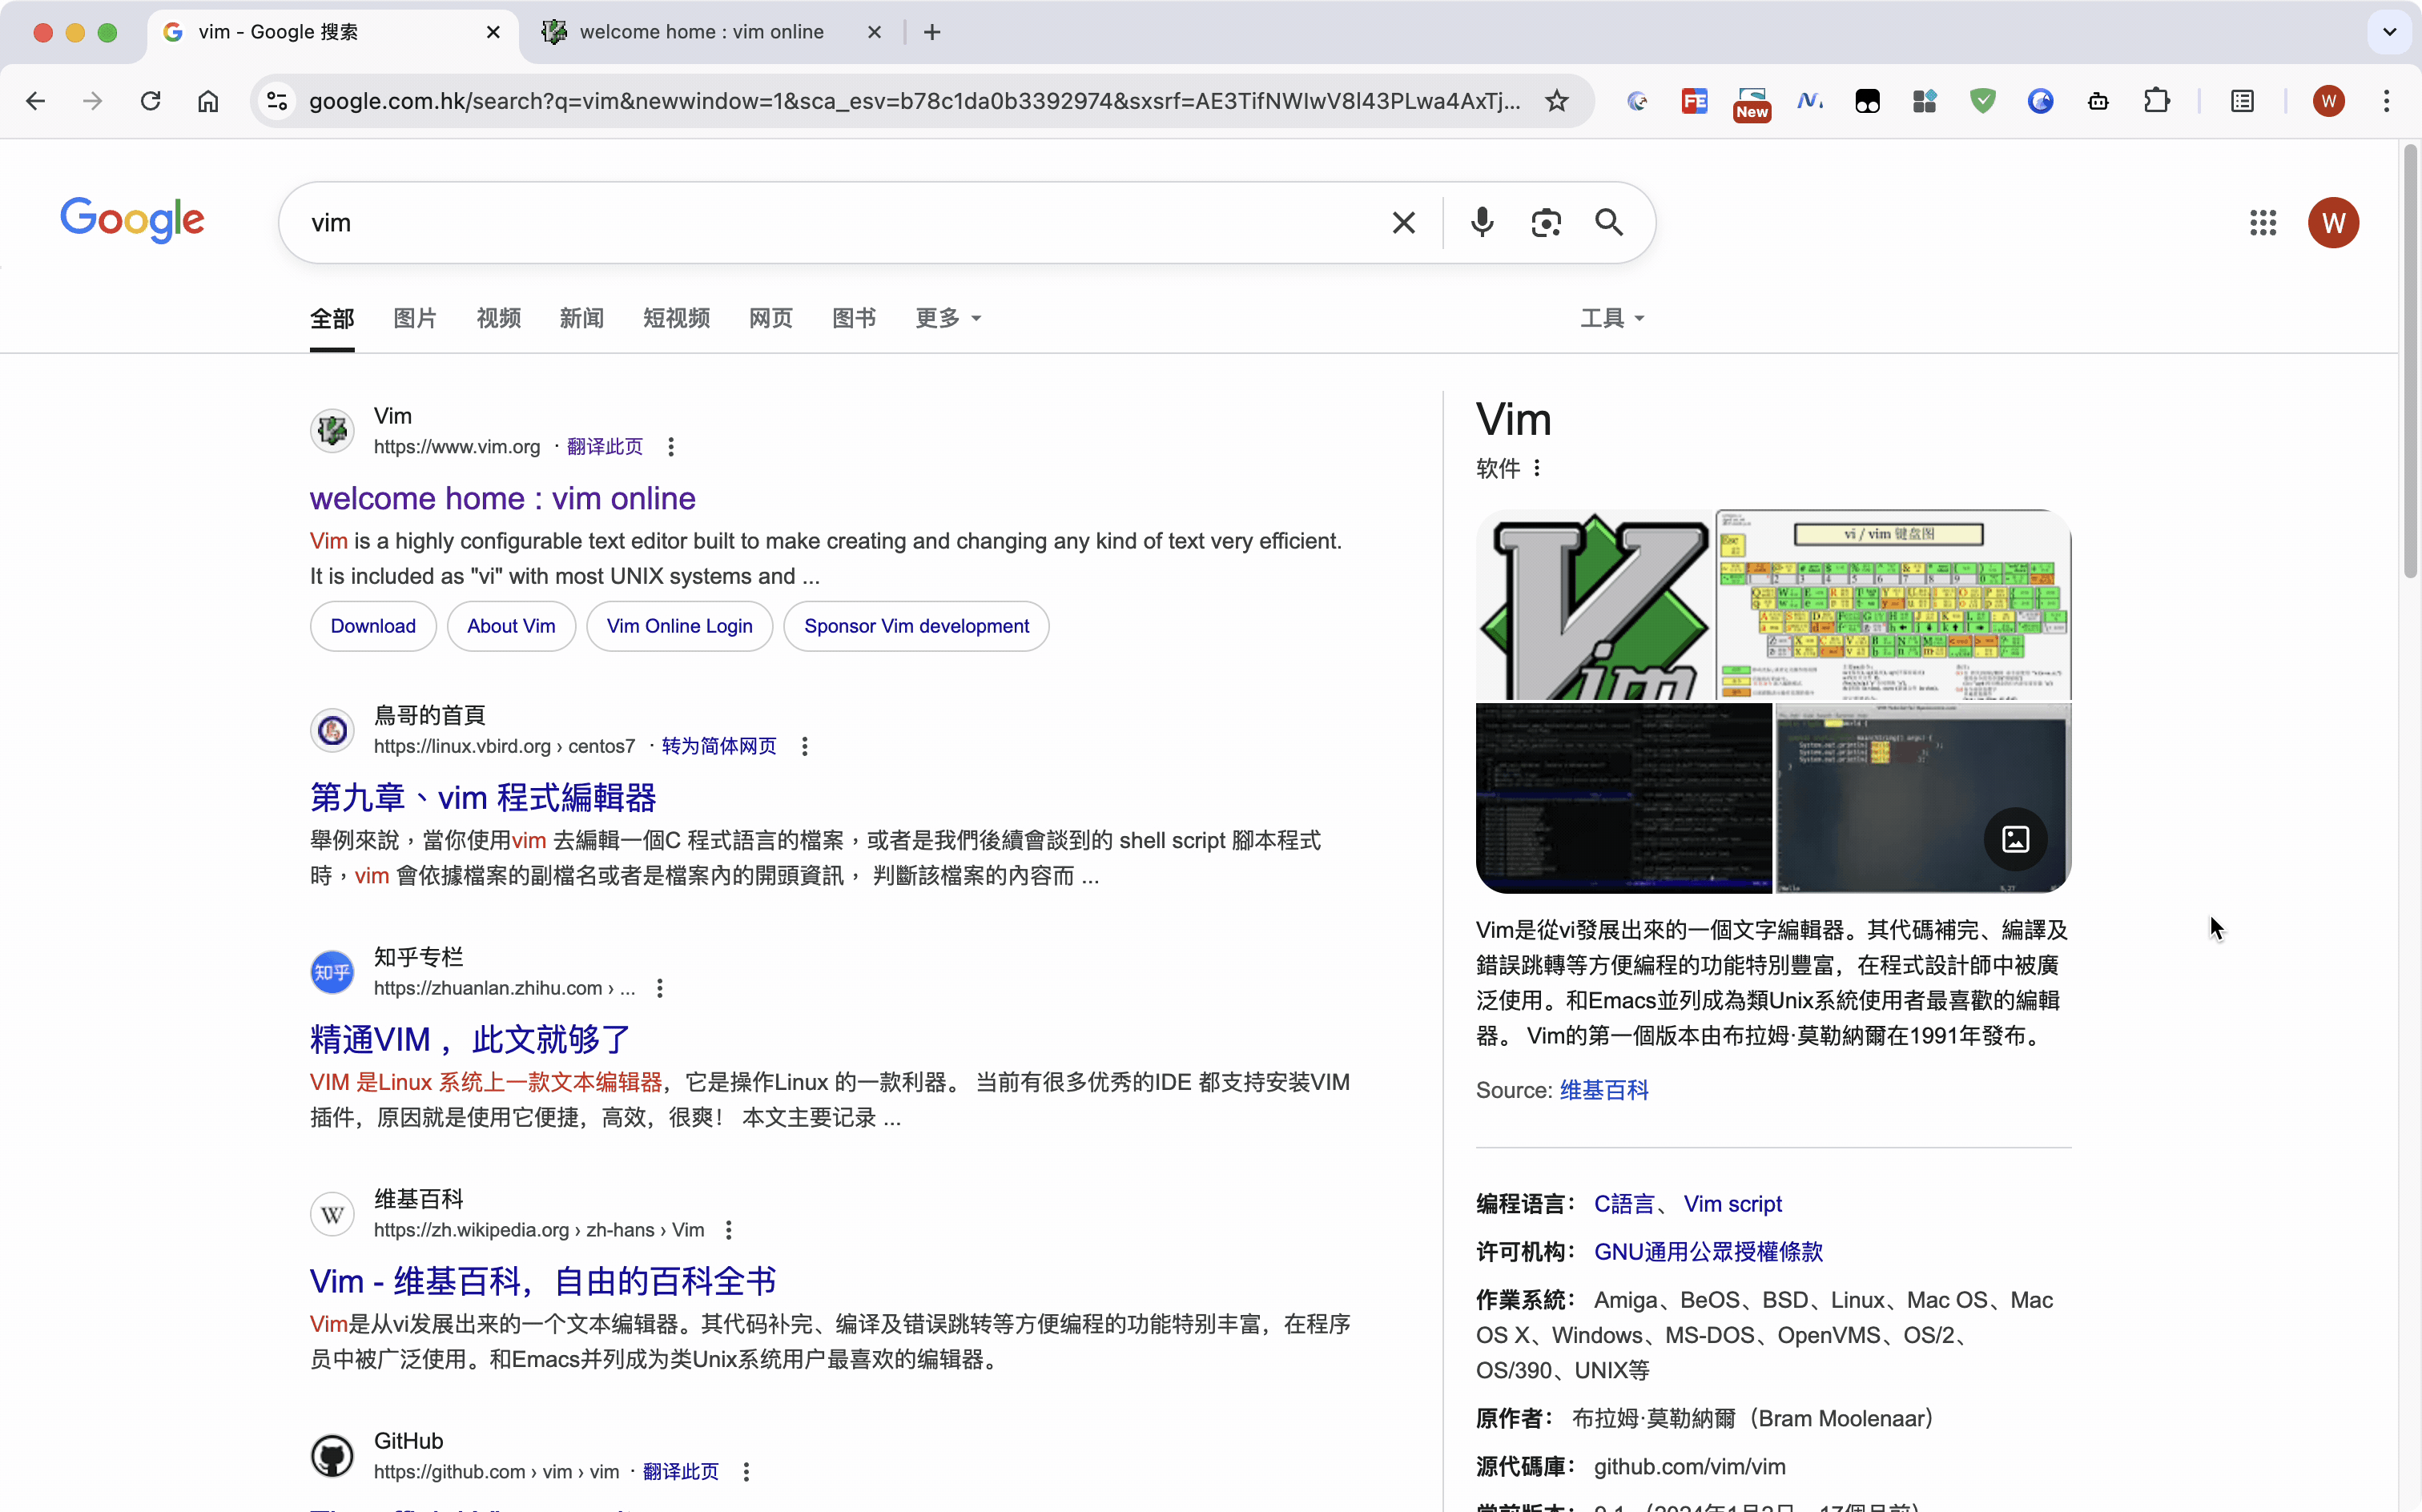This screenshot has height=1512, width=2422.
Task: Open options menu for vim.org result
Action: click(671, 447)
